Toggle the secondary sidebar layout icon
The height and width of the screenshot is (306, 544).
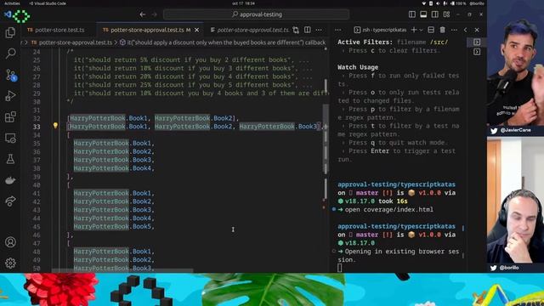coord(434,14)
